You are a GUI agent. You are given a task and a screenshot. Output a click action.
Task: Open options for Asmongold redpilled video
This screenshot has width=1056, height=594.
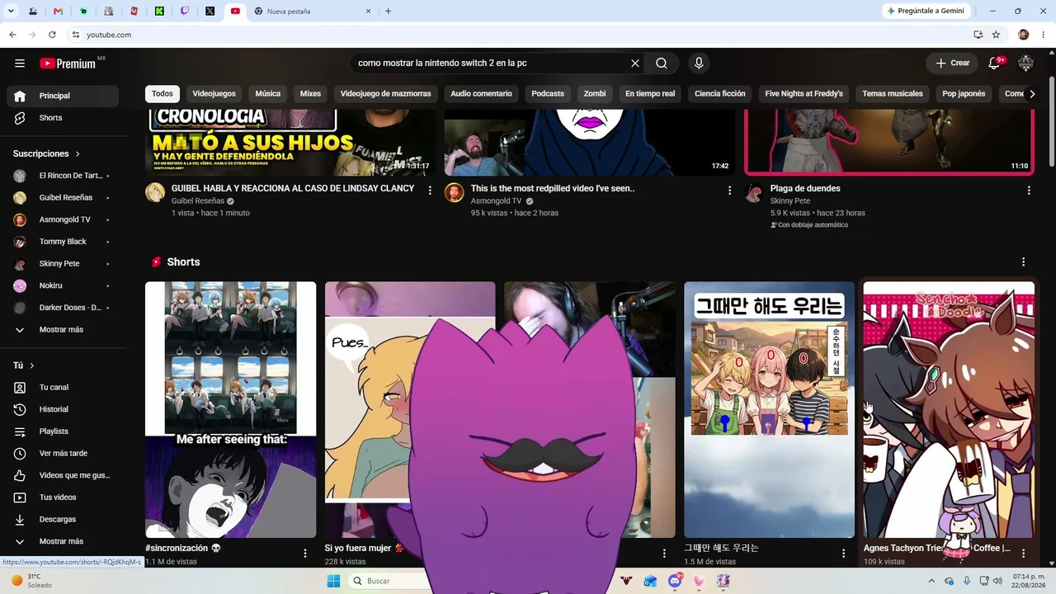pos(729,190)
